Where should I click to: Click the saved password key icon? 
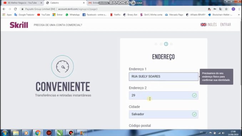[x=215, y=9]
